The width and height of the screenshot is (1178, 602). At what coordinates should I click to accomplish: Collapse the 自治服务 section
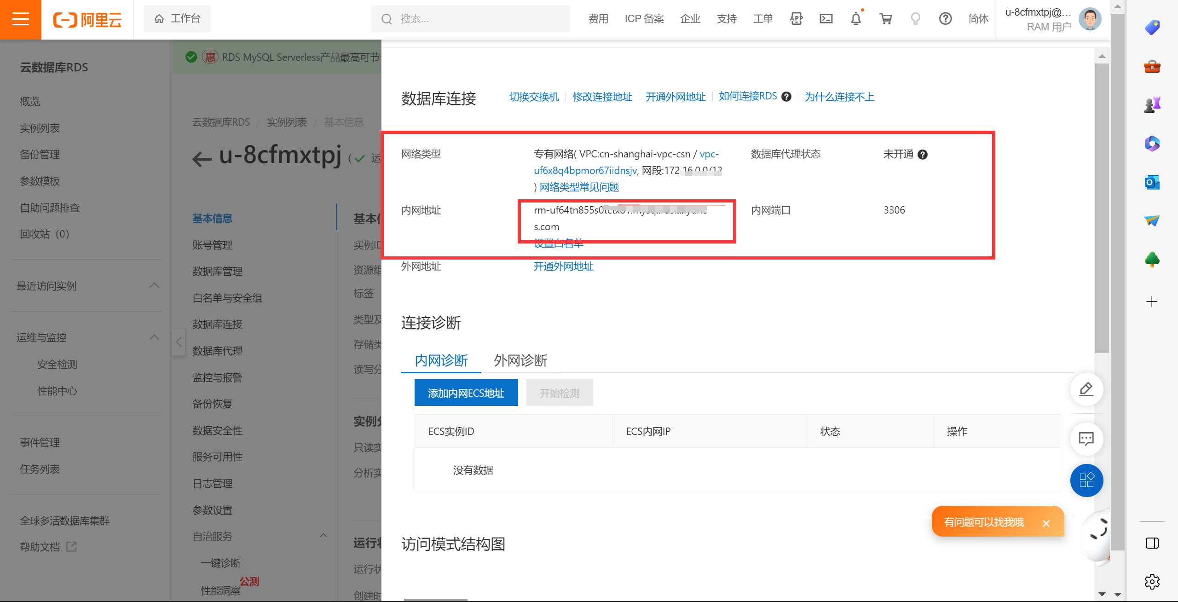point(323,536)
